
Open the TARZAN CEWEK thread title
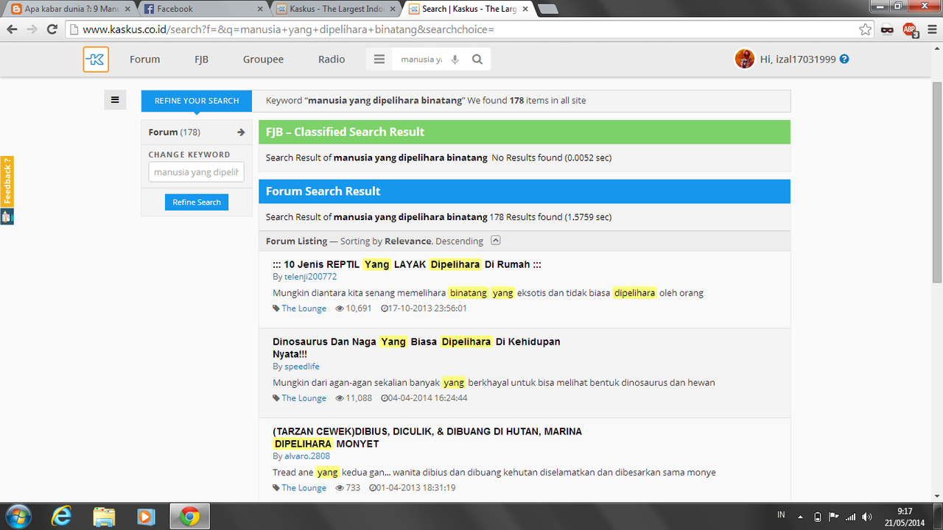[x=427, y=437]
